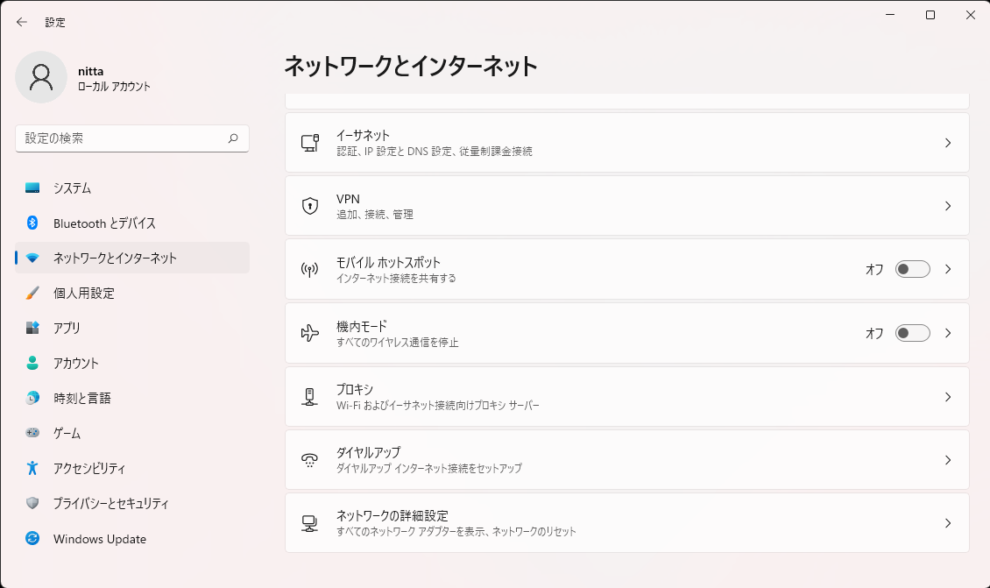990x588 pixels.
Task: Click the Ethernet monitor icon
Action: (309, 143)
